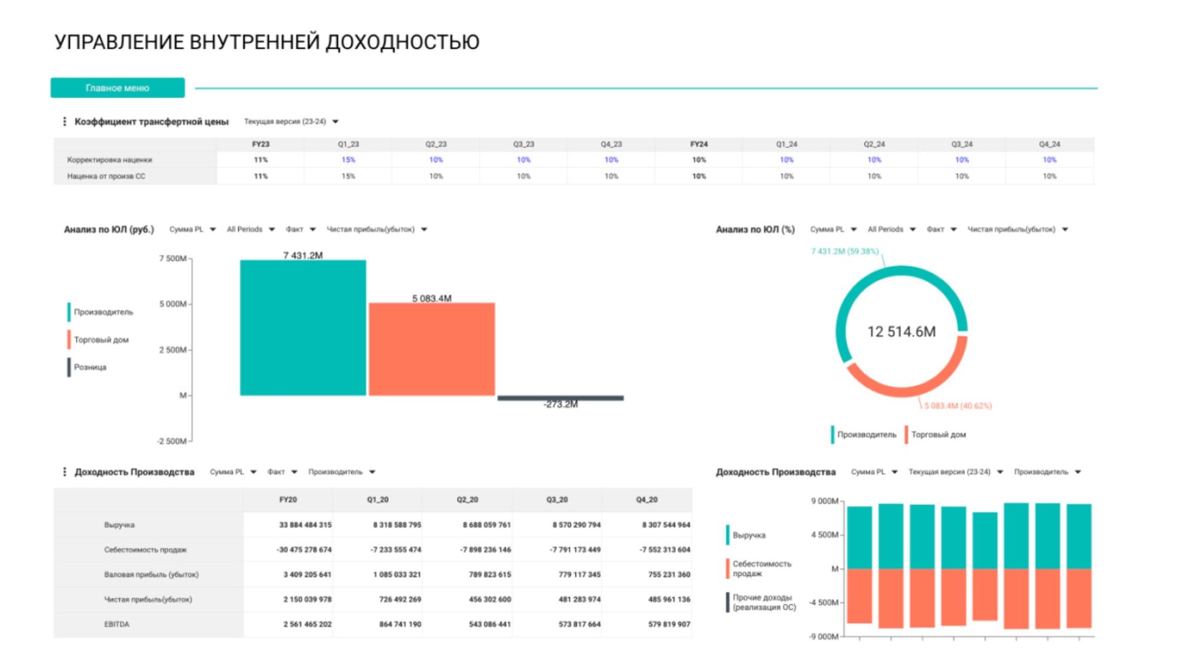
Task: Open the Производитель dropdown above the production table
Action: (x=341, y=472)
